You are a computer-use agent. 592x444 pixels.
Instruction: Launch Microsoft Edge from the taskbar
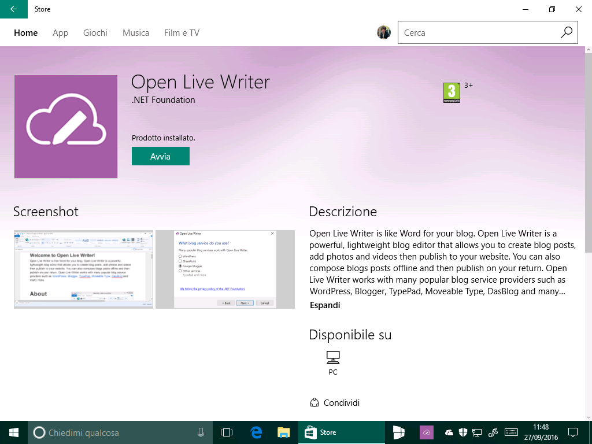point(256,432)
